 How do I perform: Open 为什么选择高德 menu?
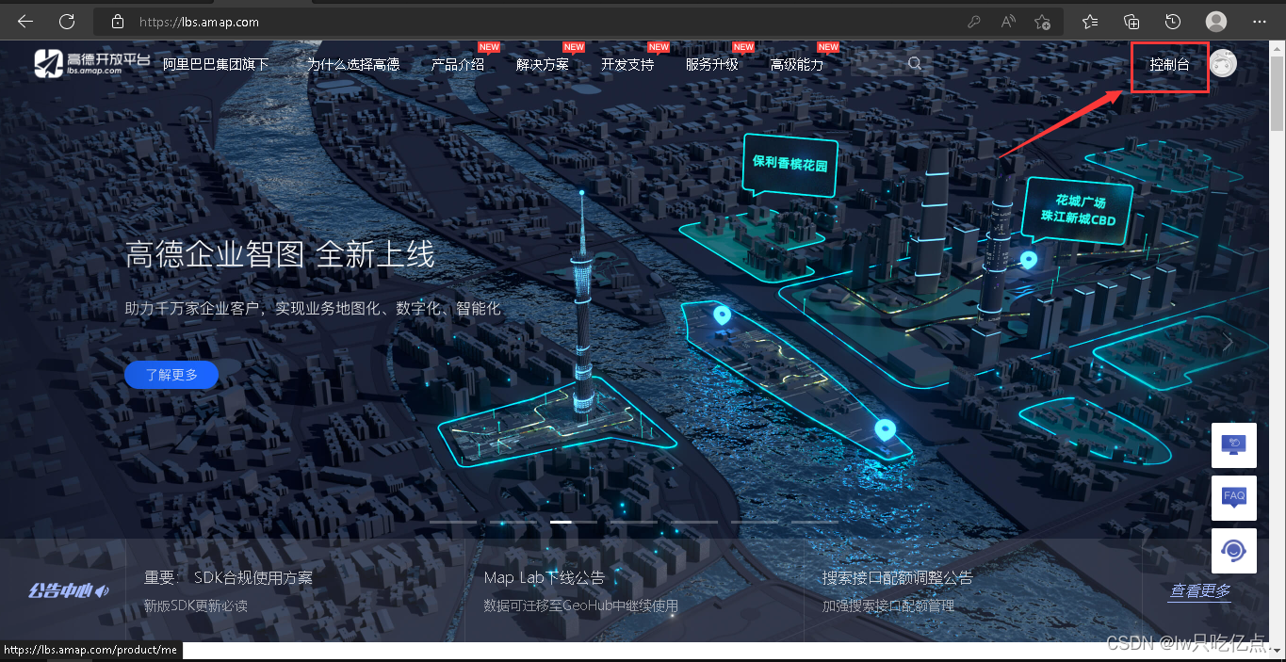tap(352, 65)
